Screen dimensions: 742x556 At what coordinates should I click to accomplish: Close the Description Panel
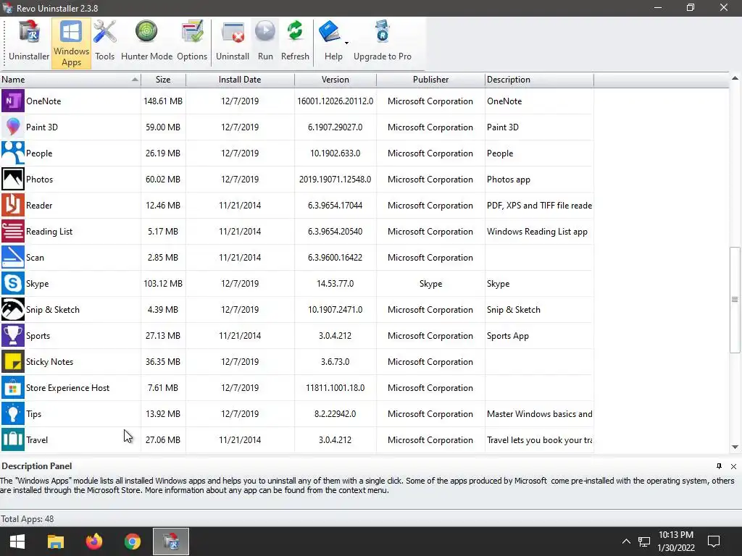(733, 467)
